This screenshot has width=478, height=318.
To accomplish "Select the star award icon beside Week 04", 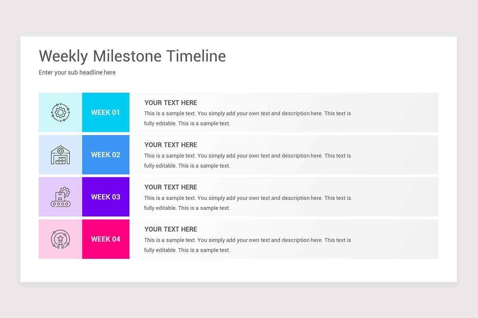I will 61,239.
